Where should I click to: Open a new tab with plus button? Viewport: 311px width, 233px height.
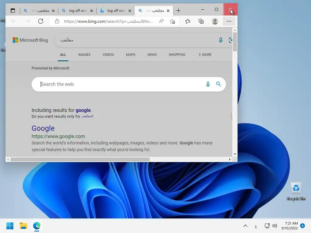point(178,11)
